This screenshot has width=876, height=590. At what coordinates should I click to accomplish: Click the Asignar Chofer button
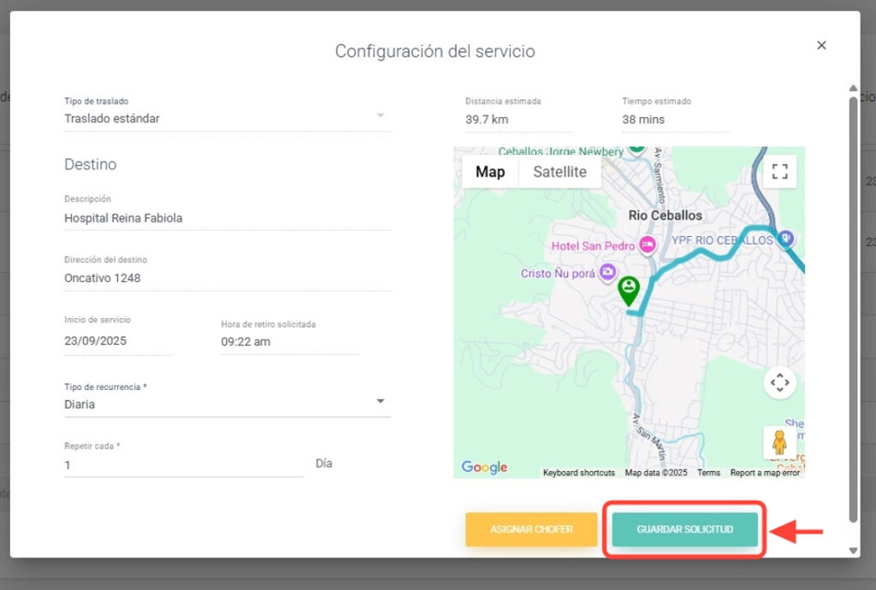(531, 529)
